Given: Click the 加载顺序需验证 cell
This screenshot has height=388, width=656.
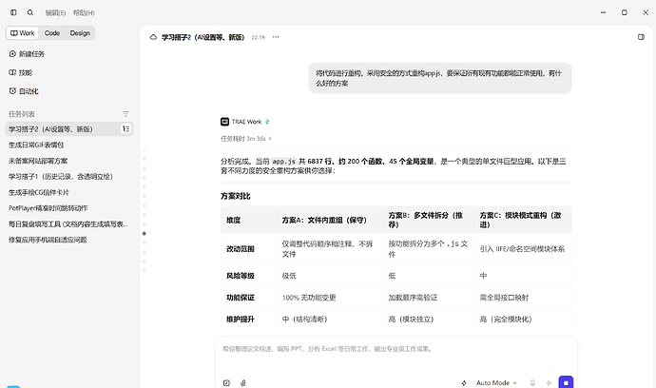Looking at the screenshot, I should [x=429, y=298].
